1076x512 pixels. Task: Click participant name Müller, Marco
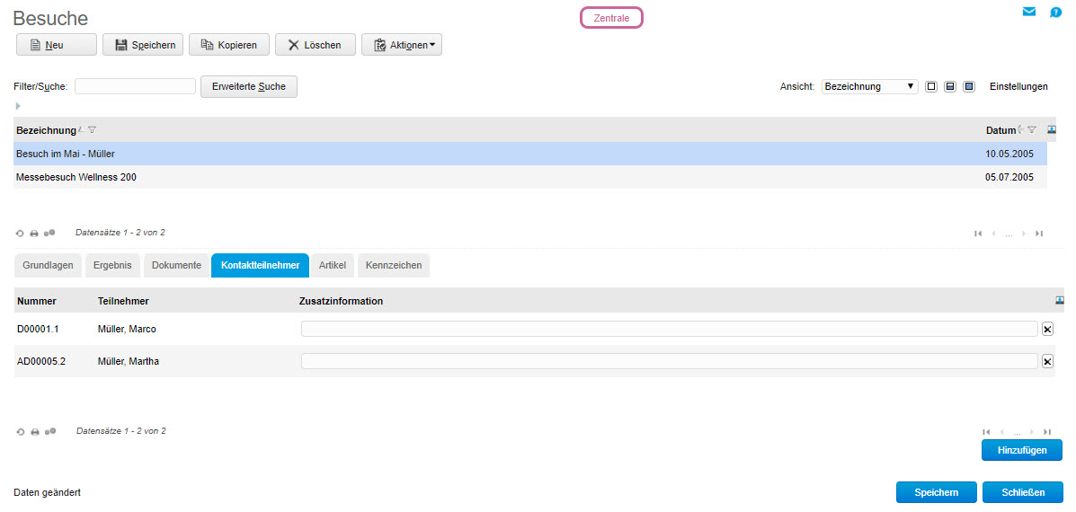click(127, 329)
